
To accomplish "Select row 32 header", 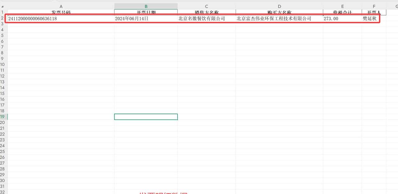I will 3,192.
